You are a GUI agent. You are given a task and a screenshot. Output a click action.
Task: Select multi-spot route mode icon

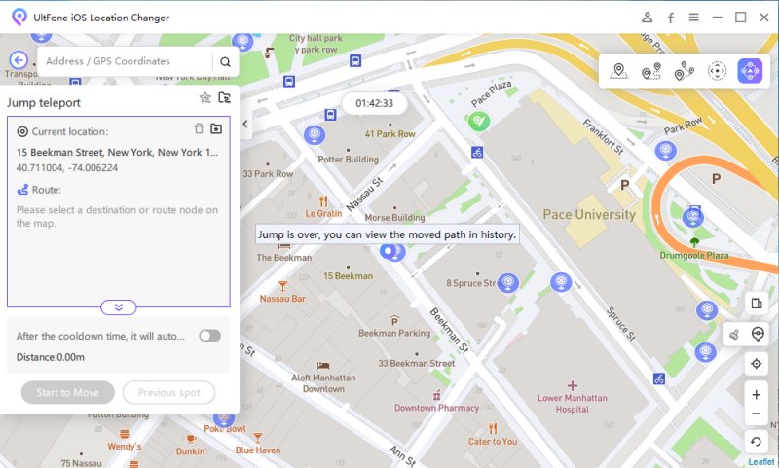[x=684, y=71]
